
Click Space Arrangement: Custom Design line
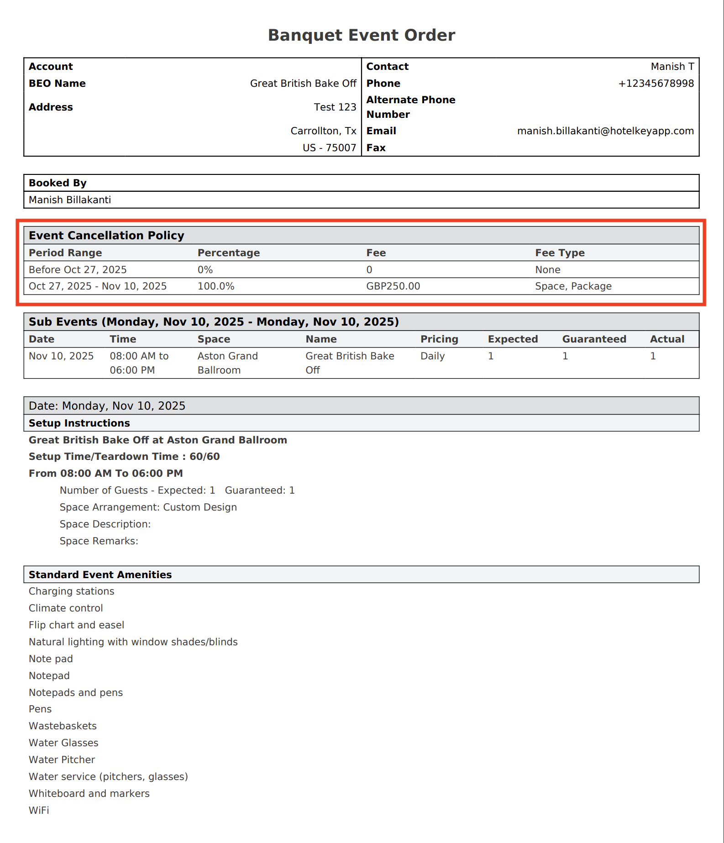[148, 507]
